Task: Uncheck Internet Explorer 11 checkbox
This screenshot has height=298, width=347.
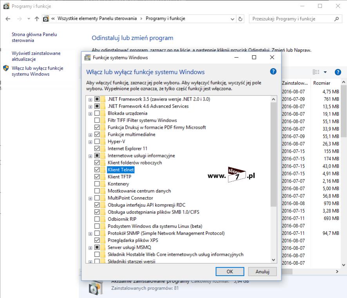Action: coord(97,148)
